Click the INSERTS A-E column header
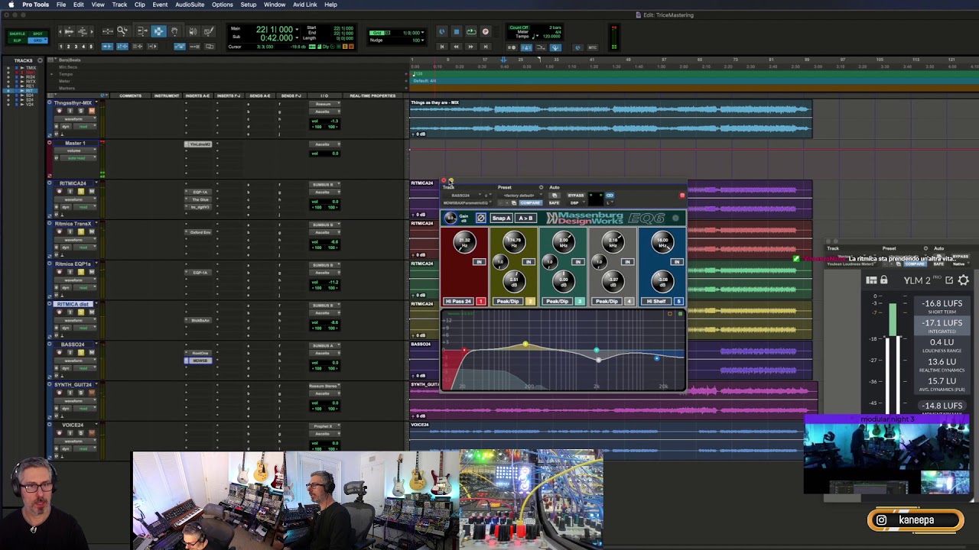The width and height of the screenshot is (979, 550). pos(197,95)
